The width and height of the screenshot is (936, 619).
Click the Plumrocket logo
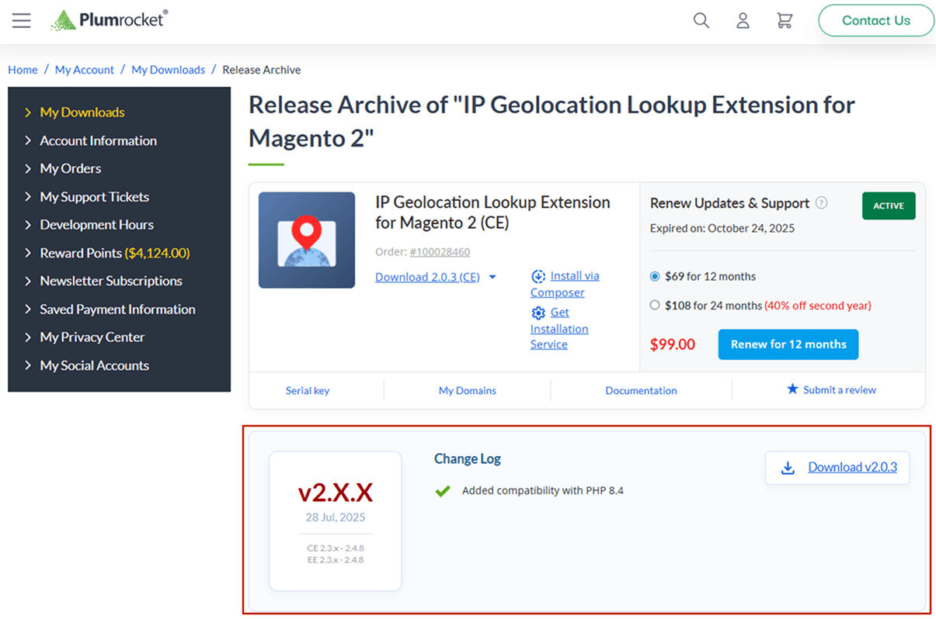(109, 19)
